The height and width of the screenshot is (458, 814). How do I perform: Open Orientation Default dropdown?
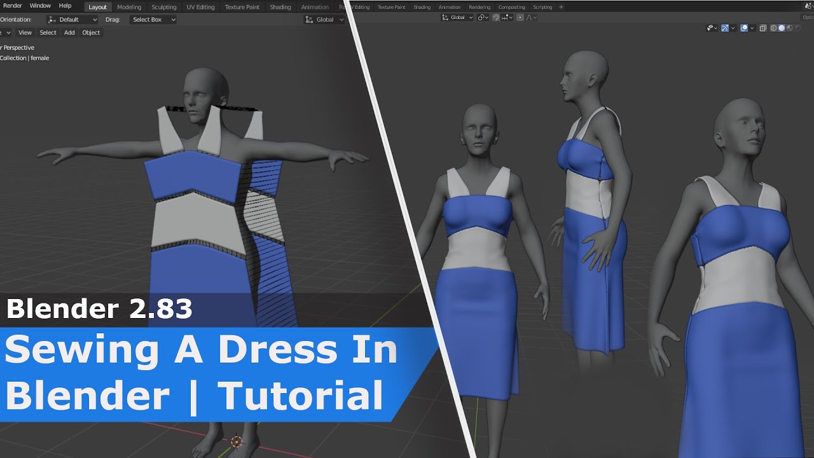click(72, 20)
